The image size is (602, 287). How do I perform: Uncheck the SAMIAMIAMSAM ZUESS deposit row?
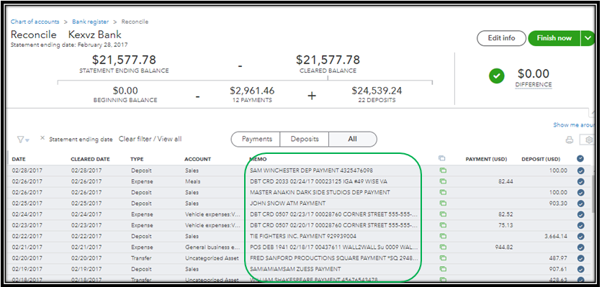[580, 269]
